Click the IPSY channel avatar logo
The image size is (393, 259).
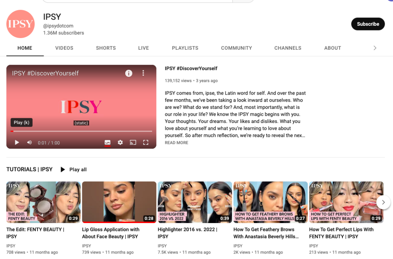pyautogui.click(x=20, y=24)
